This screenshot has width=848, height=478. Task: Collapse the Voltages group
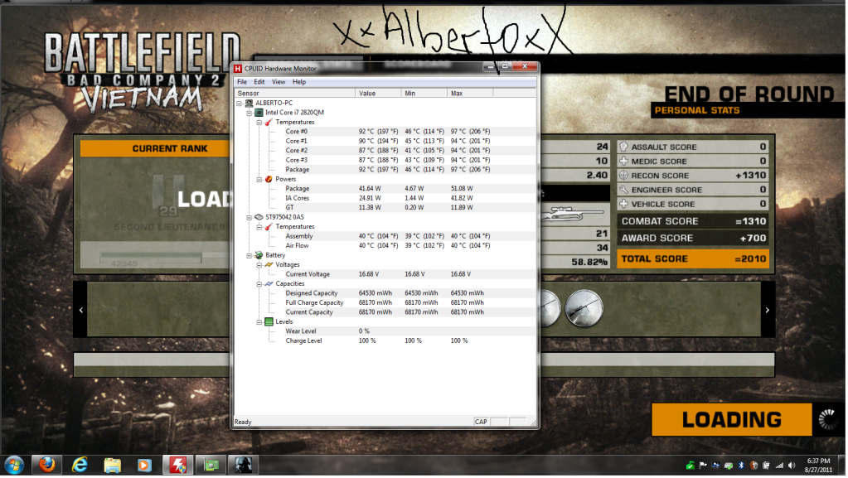(x=259, y=265)
